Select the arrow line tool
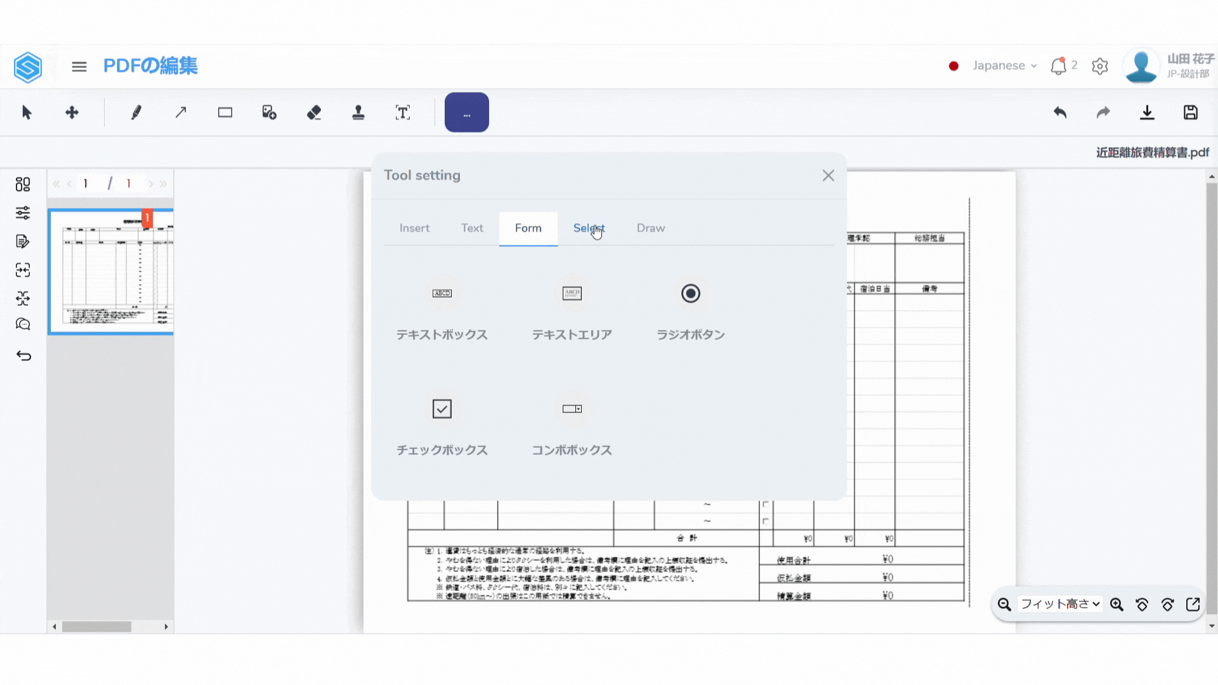This screenshot has height=685, width=1218. click(x=181, y=113)
